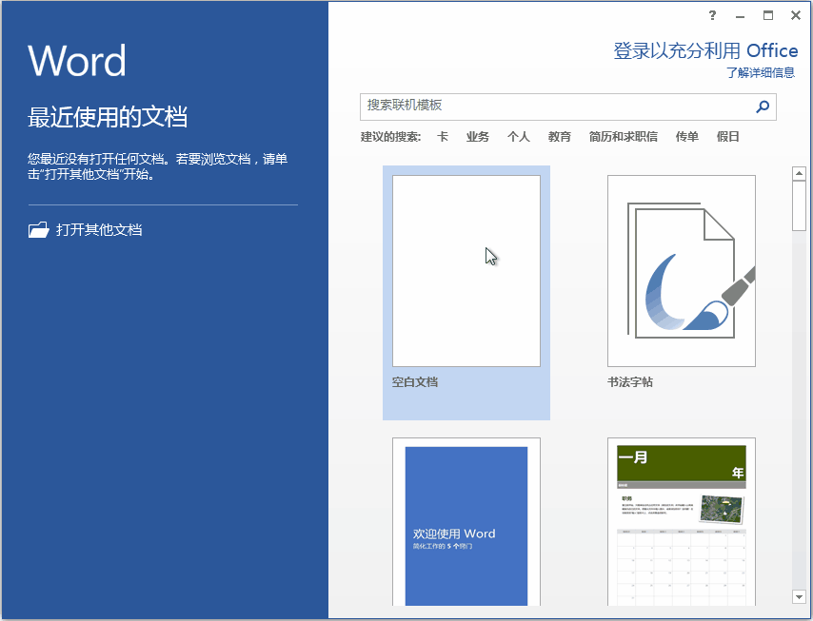This screenshot has width=813, height=621.
Task: Select suggested search 传单
Action: tap(687, 137)
